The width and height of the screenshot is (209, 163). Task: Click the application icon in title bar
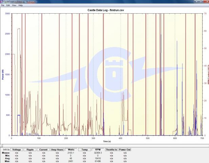coord(2,2)
